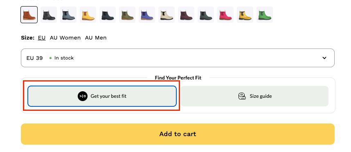Pick the purple-blue boot thumbnail
The height and width of the screenshot is (152, 351).
(x=147, y=15)
